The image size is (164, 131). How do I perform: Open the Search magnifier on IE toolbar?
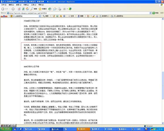(34, 9)
